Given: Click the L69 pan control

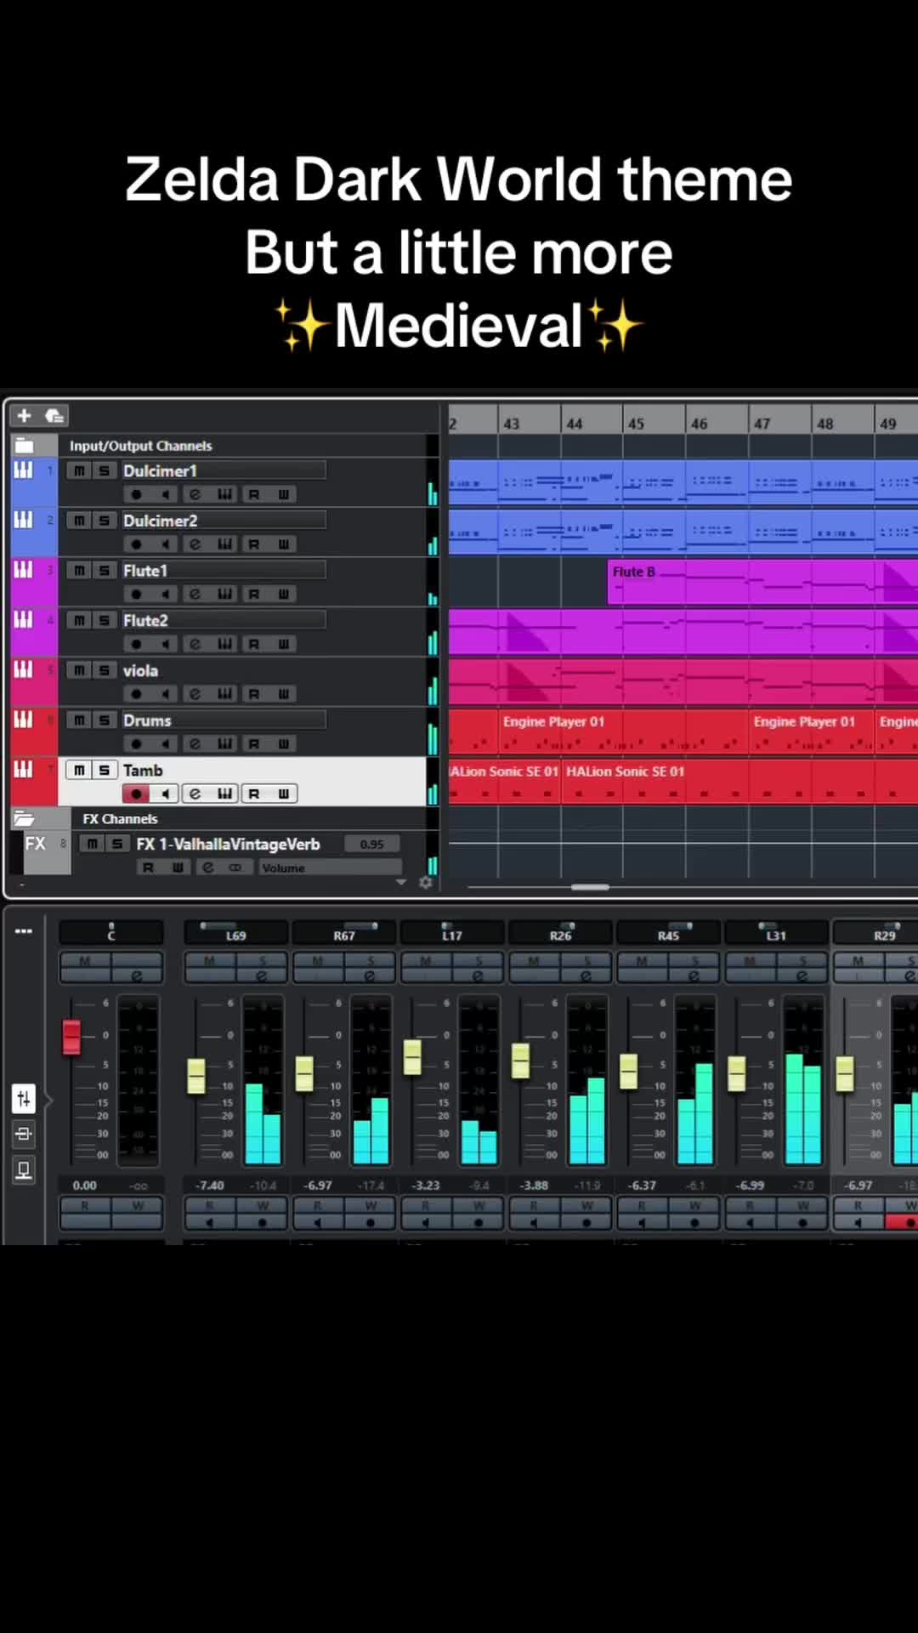Looking at the screenshot, I should click(x=236, y=931).
